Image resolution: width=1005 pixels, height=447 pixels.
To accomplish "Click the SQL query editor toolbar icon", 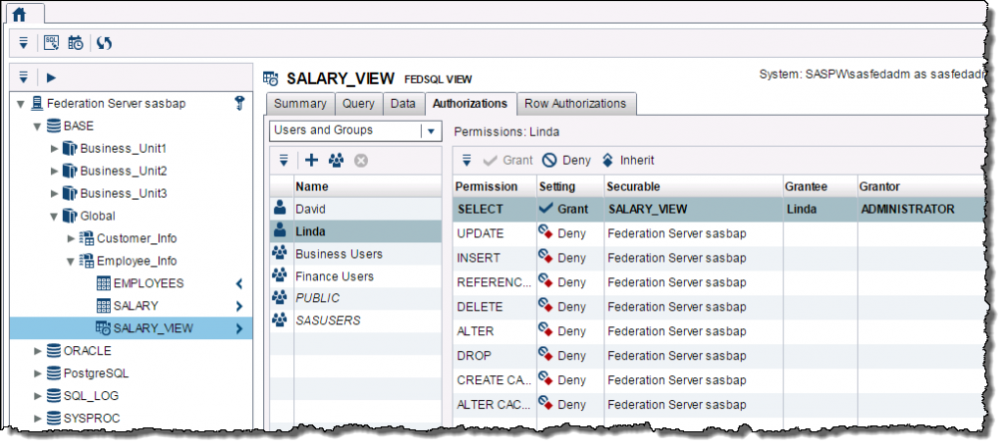I will [50, 43].
